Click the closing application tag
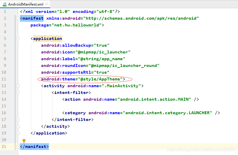Image resolution: width=238 pixels, height=155 pixels. point(49,133)
